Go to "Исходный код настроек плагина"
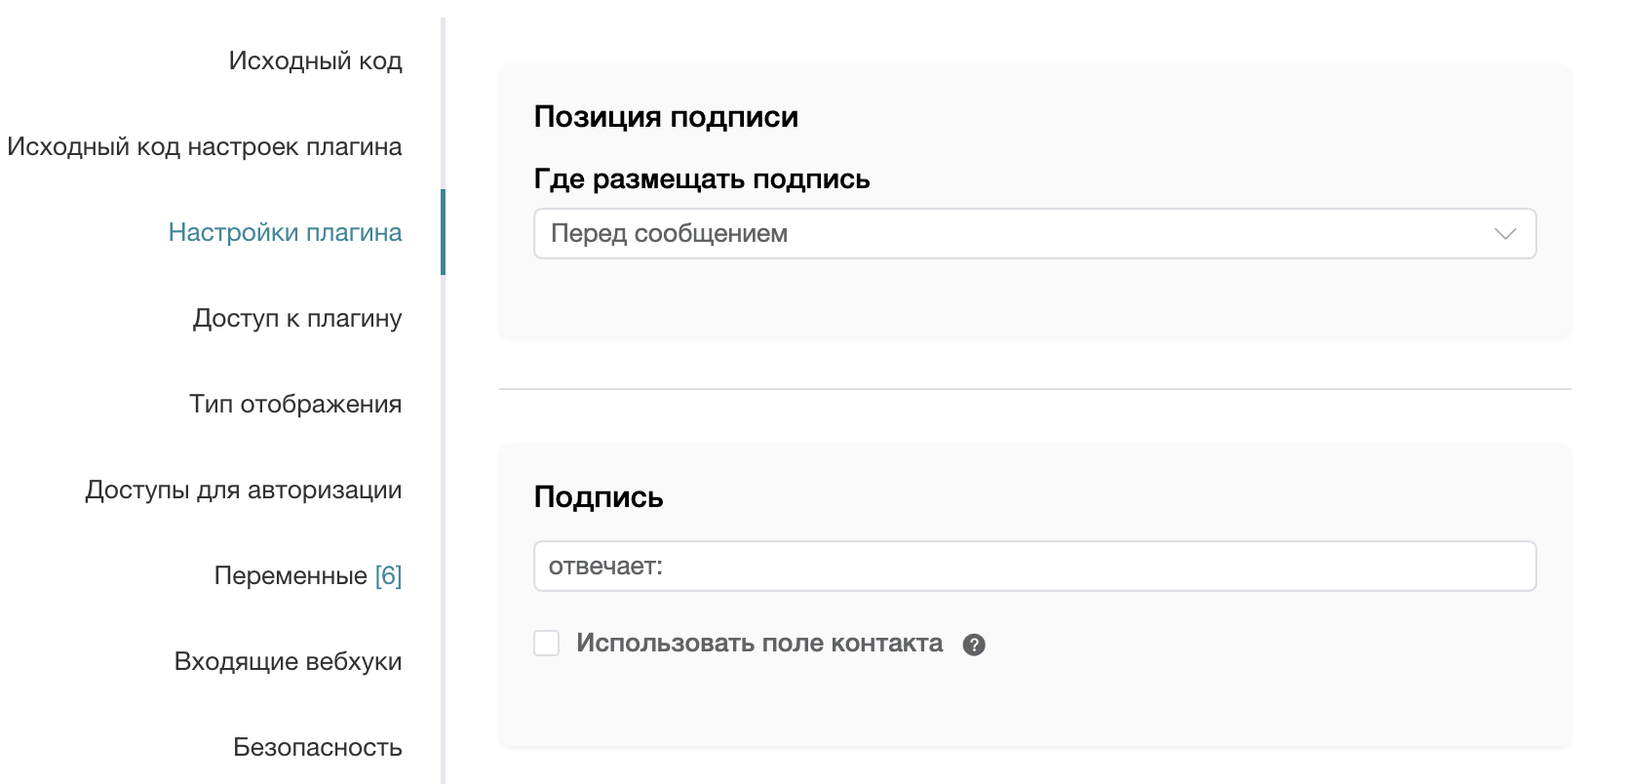This screenshot has height=784, width=1630. (x=205, y=146)
